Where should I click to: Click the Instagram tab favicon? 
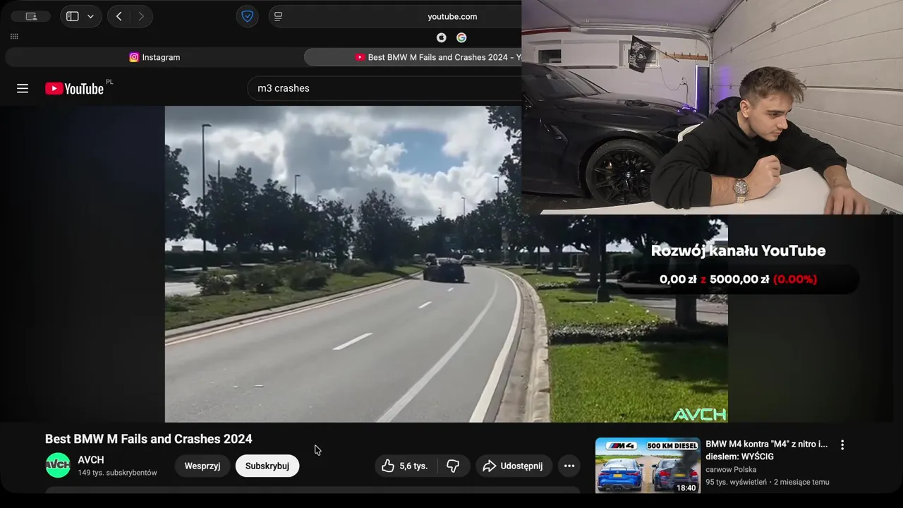tap(134, 57)
